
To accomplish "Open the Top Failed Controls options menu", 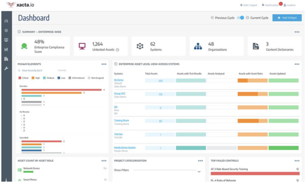I will pos(297,161).
